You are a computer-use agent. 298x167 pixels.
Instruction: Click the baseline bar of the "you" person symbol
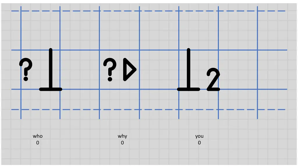188,89
